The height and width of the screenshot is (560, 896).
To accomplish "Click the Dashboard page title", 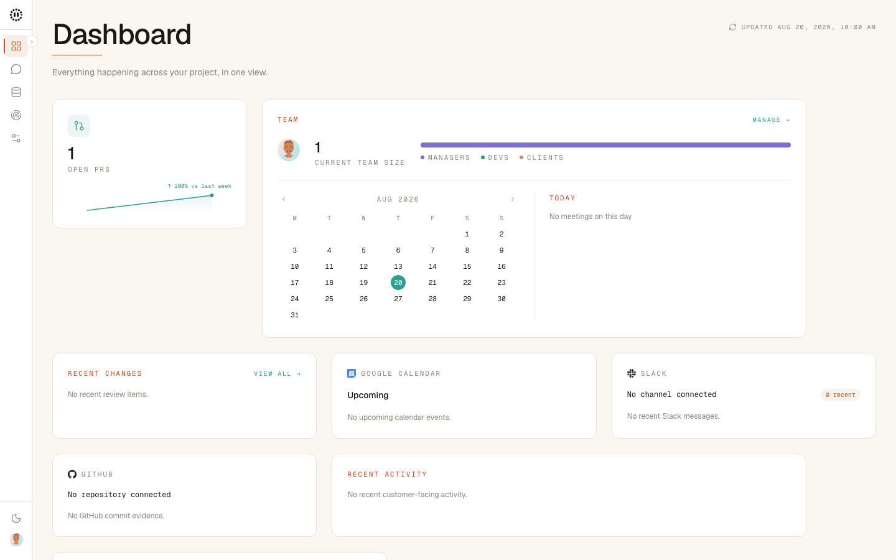I will point(122,34).
